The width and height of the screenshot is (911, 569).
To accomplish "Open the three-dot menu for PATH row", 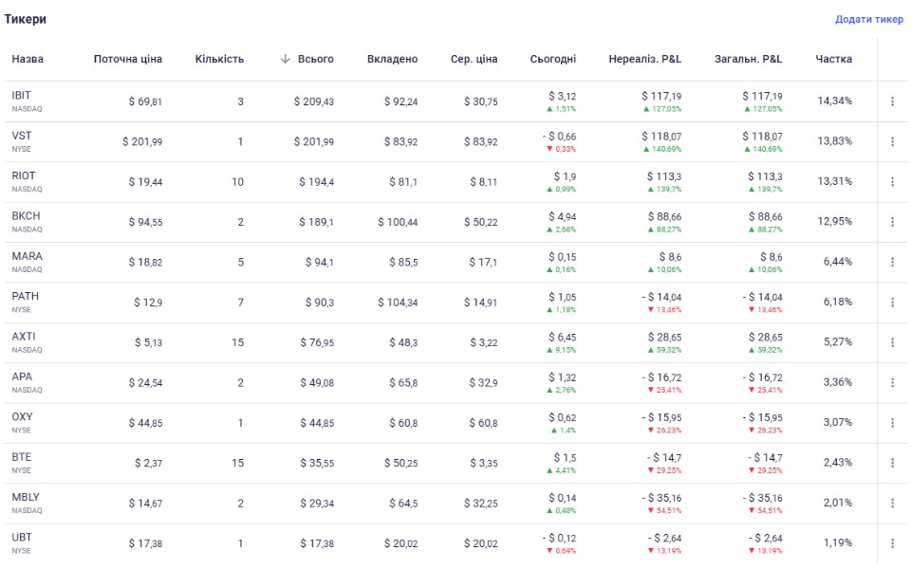I will pos(892,303).
